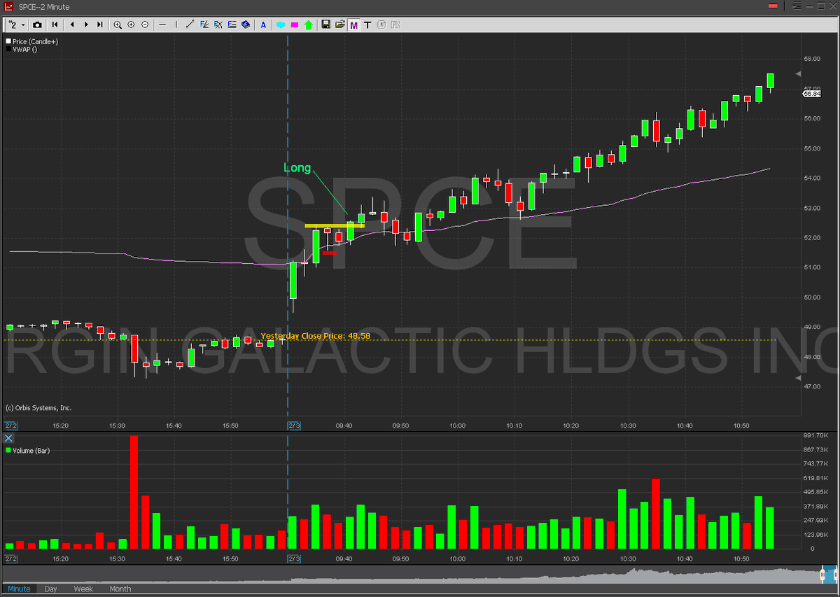Select the vertical line drawing tool
Image resolution: width=840 pixels, height=597 pixels.
pyautogui.click(x=176, y=24)
